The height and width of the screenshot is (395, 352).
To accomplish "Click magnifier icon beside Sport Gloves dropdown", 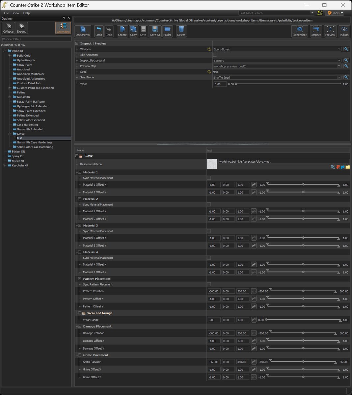I will pyautogui.click(x=346, y=49).
